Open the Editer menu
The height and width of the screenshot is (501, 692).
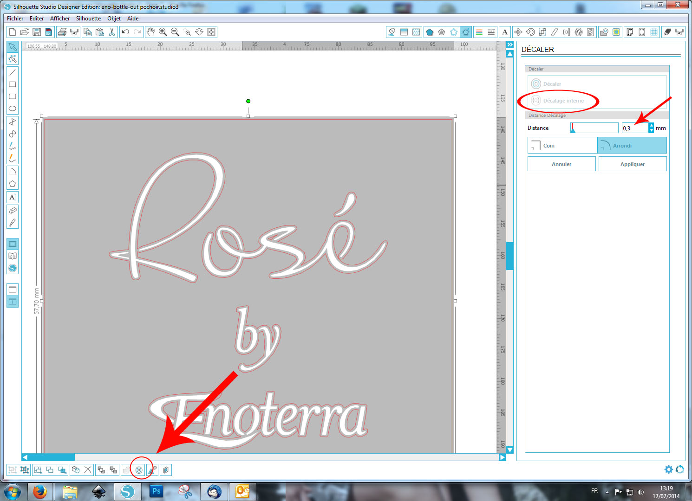pyautogui.click(x=37, y=19)
